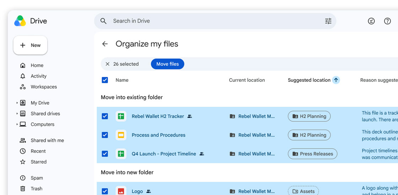This screenshot has height=195, width=398.
Task: Click the image file icon for Logo
Action: (121, 191)
